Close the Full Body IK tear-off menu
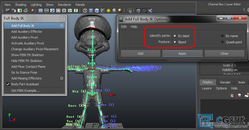The height and width of the screenshot is (130, 249). (x=63, y=19)
